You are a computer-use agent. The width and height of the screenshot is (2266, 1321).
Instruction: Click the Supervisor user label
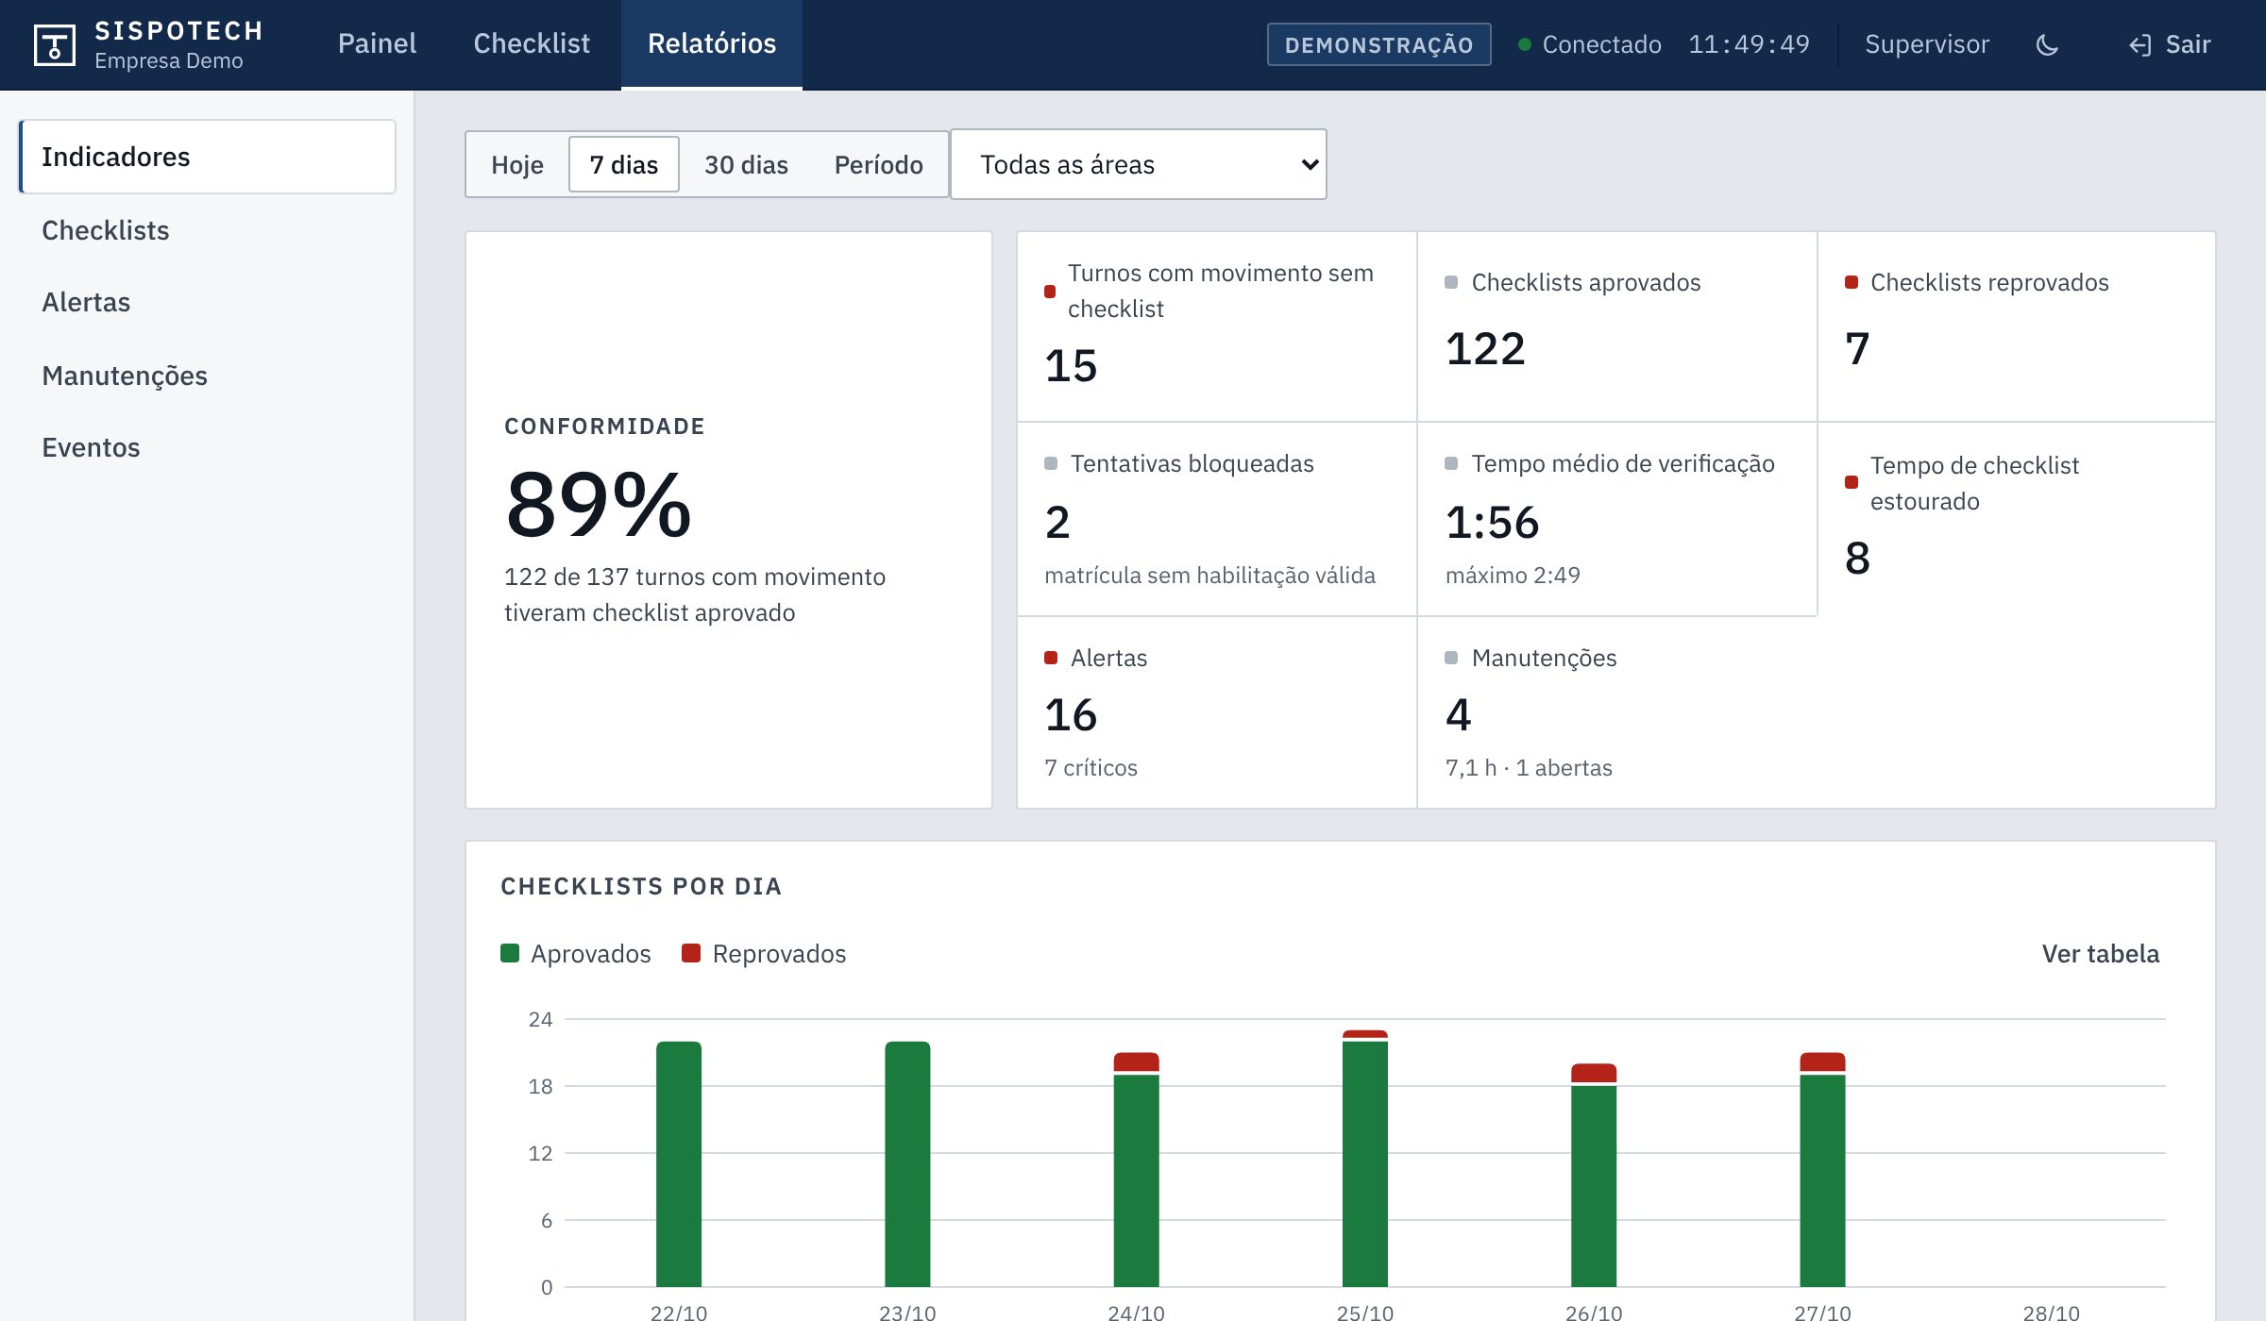click(1927, 44)
